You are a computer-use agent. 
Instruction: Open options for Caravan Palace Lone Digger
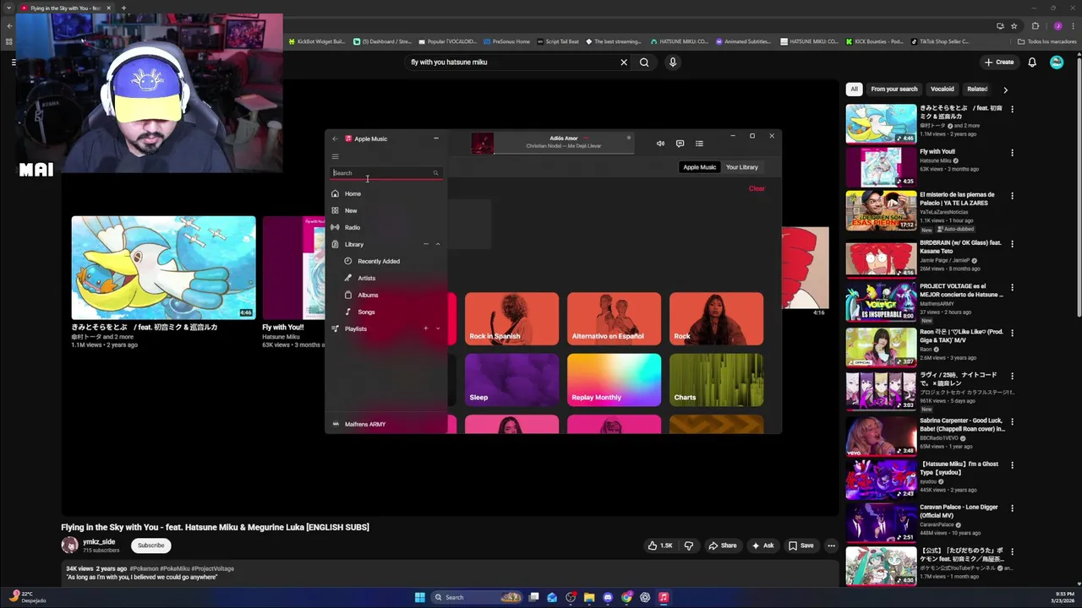tap(1012, 508)
